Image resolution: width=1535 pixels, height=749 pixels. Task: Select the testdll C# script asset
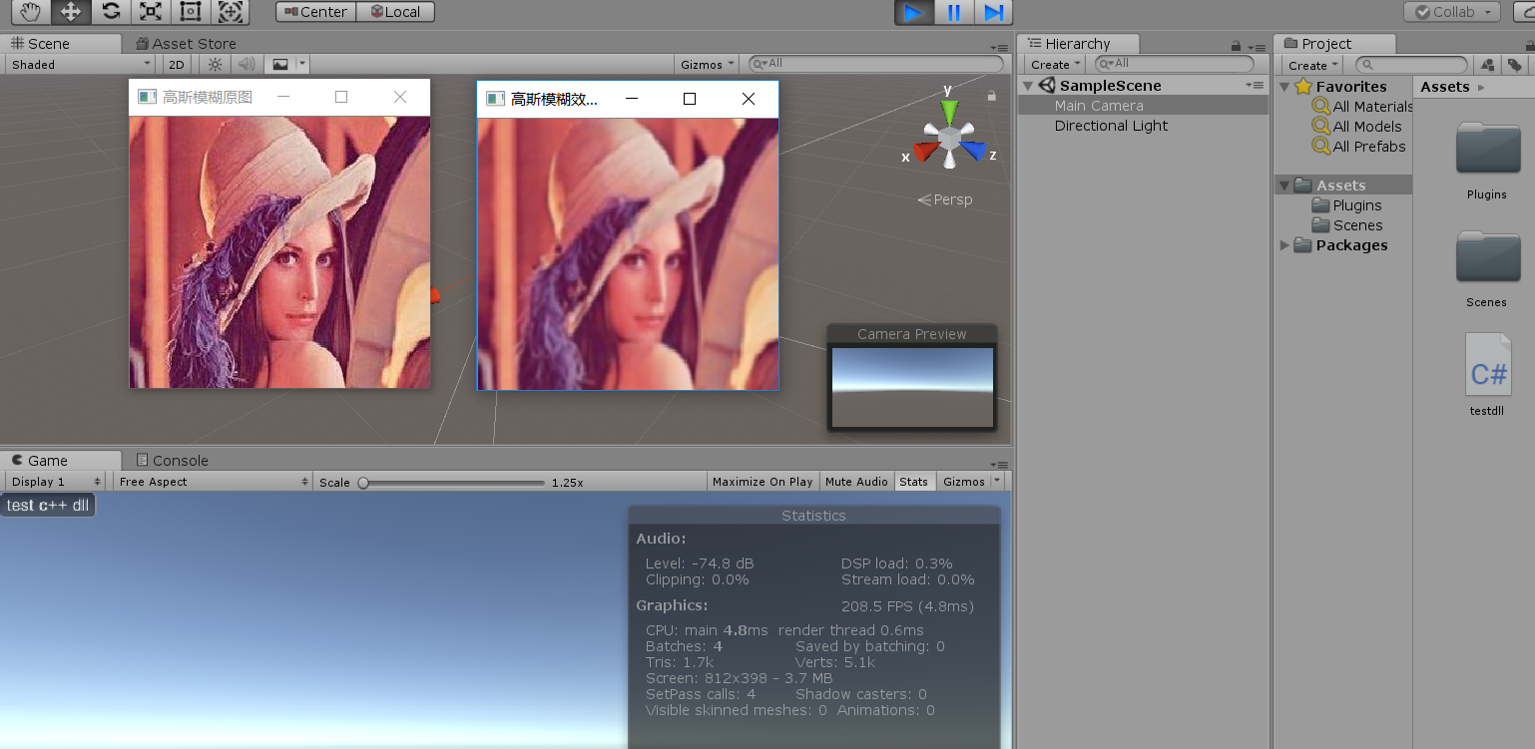[x=1487, y=375]
